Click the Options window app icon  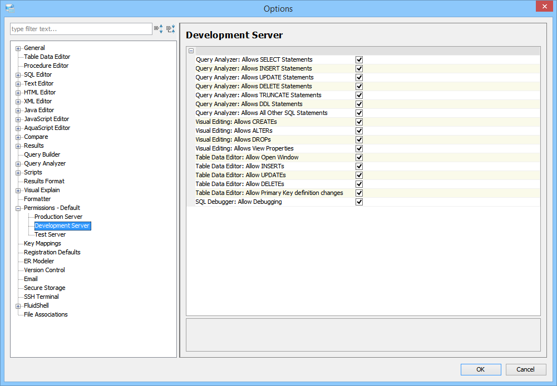click(10, 8)
